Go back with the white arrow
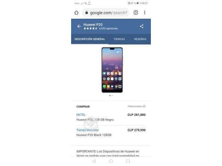The width and height of the screenshot is (222, 166). click(79, 26)
